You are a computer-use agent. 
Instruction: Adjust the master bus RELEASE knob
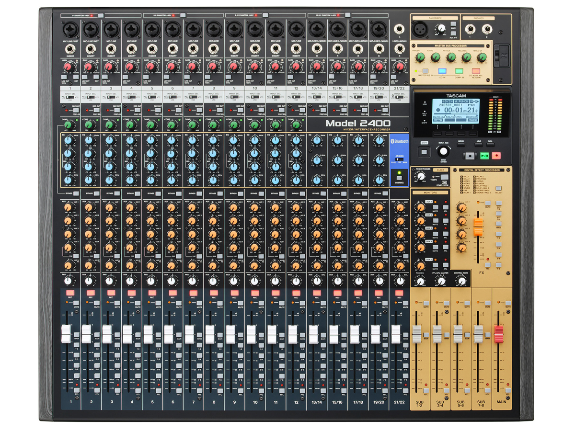[x=467, y=58]
